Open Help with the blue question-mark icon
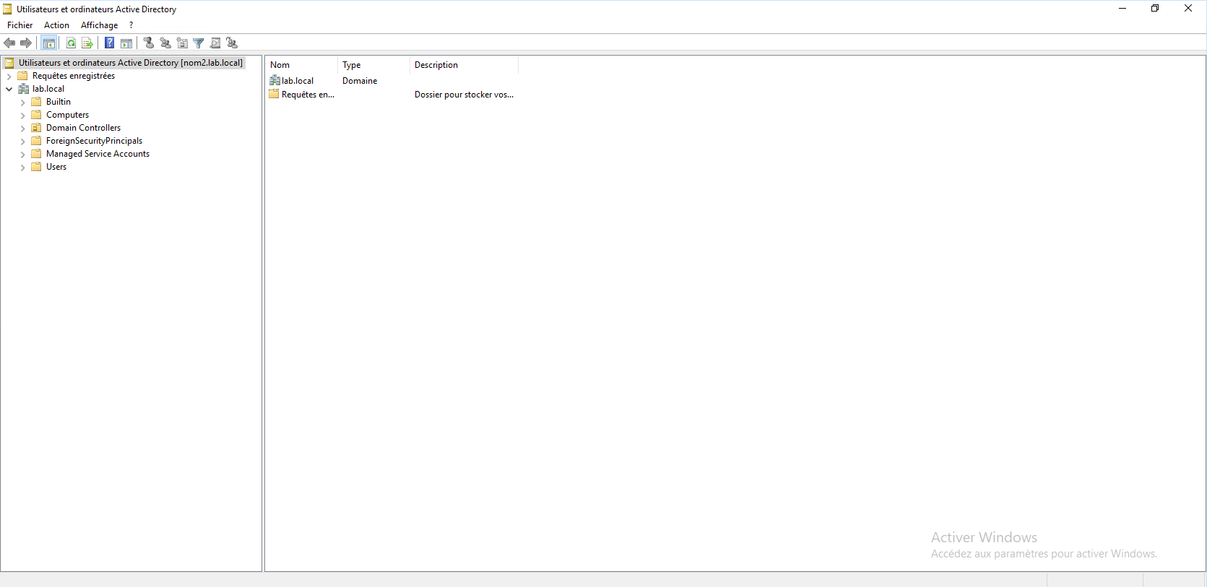The image size is (1207, 587). 110,43
